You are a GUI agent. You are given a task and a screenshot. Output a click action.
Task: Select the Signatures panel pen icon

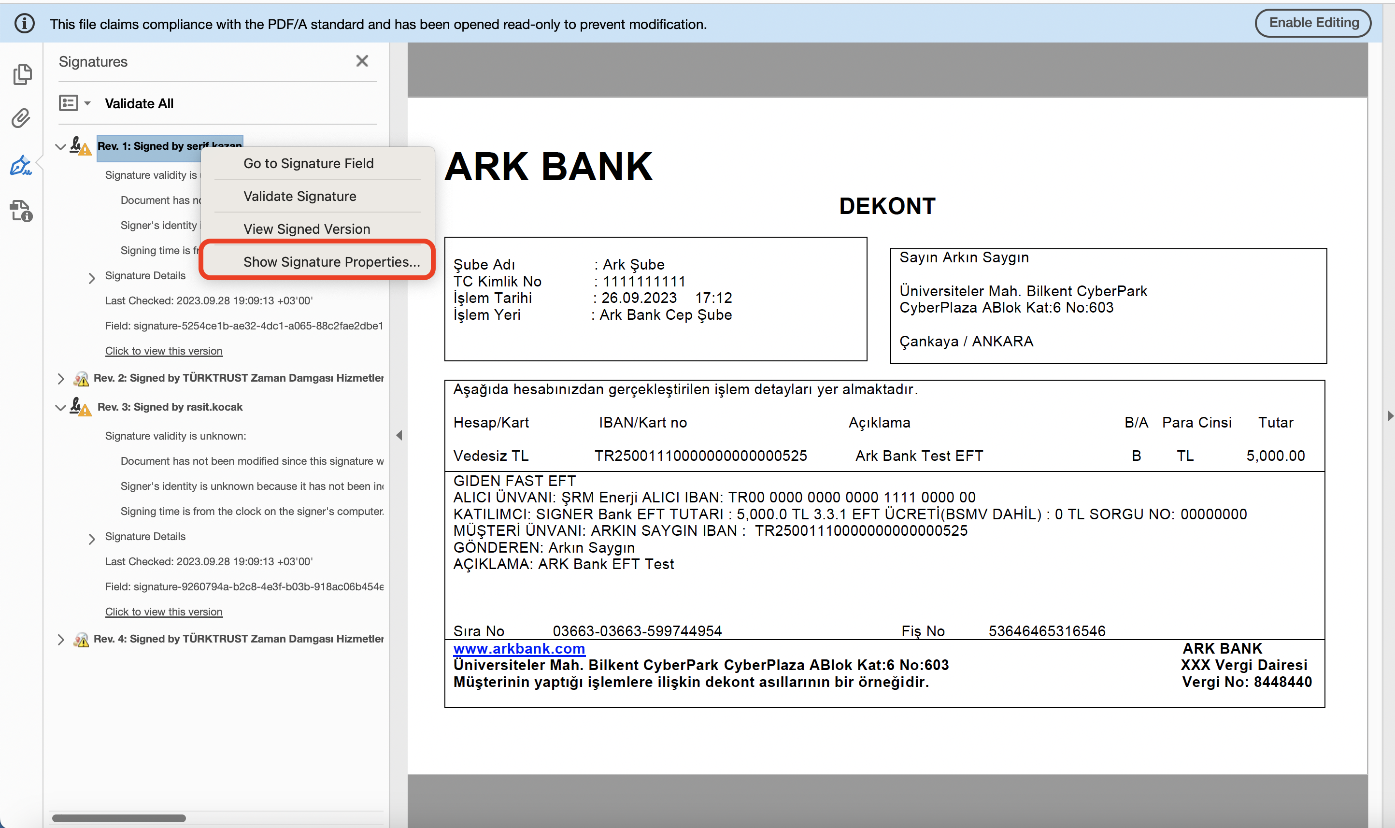coord(21,165)
